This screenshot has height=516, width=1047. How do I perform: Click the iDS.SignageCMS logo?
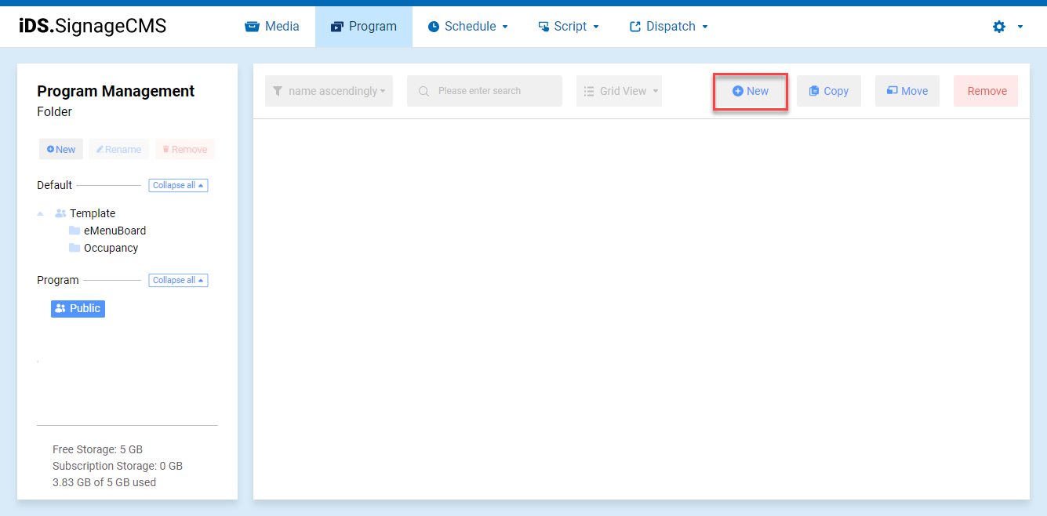tap(93, 26)
